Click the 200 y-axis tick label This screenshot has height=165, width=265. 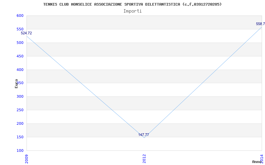[x=20, y=123]
